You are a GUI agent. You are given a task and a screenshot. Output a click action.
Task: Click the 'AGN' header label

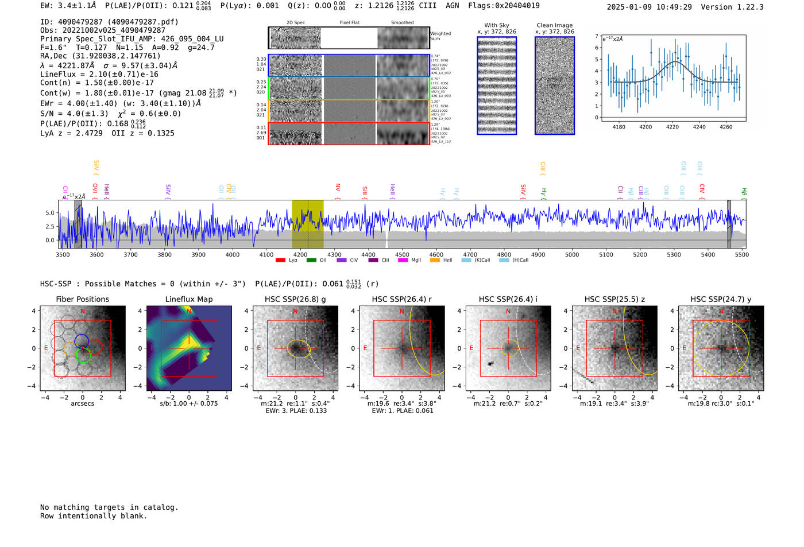tap(453, 6)
